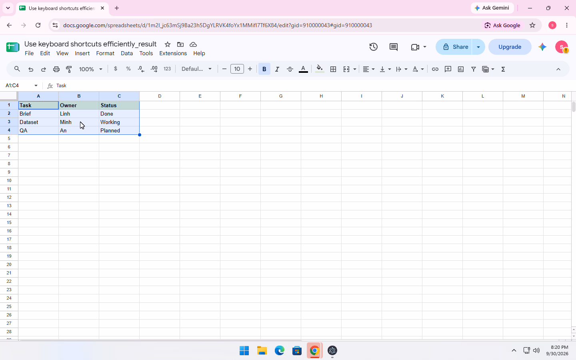Open the Insert menu
The width and height of the screenshot is (576, 360).
82,53
